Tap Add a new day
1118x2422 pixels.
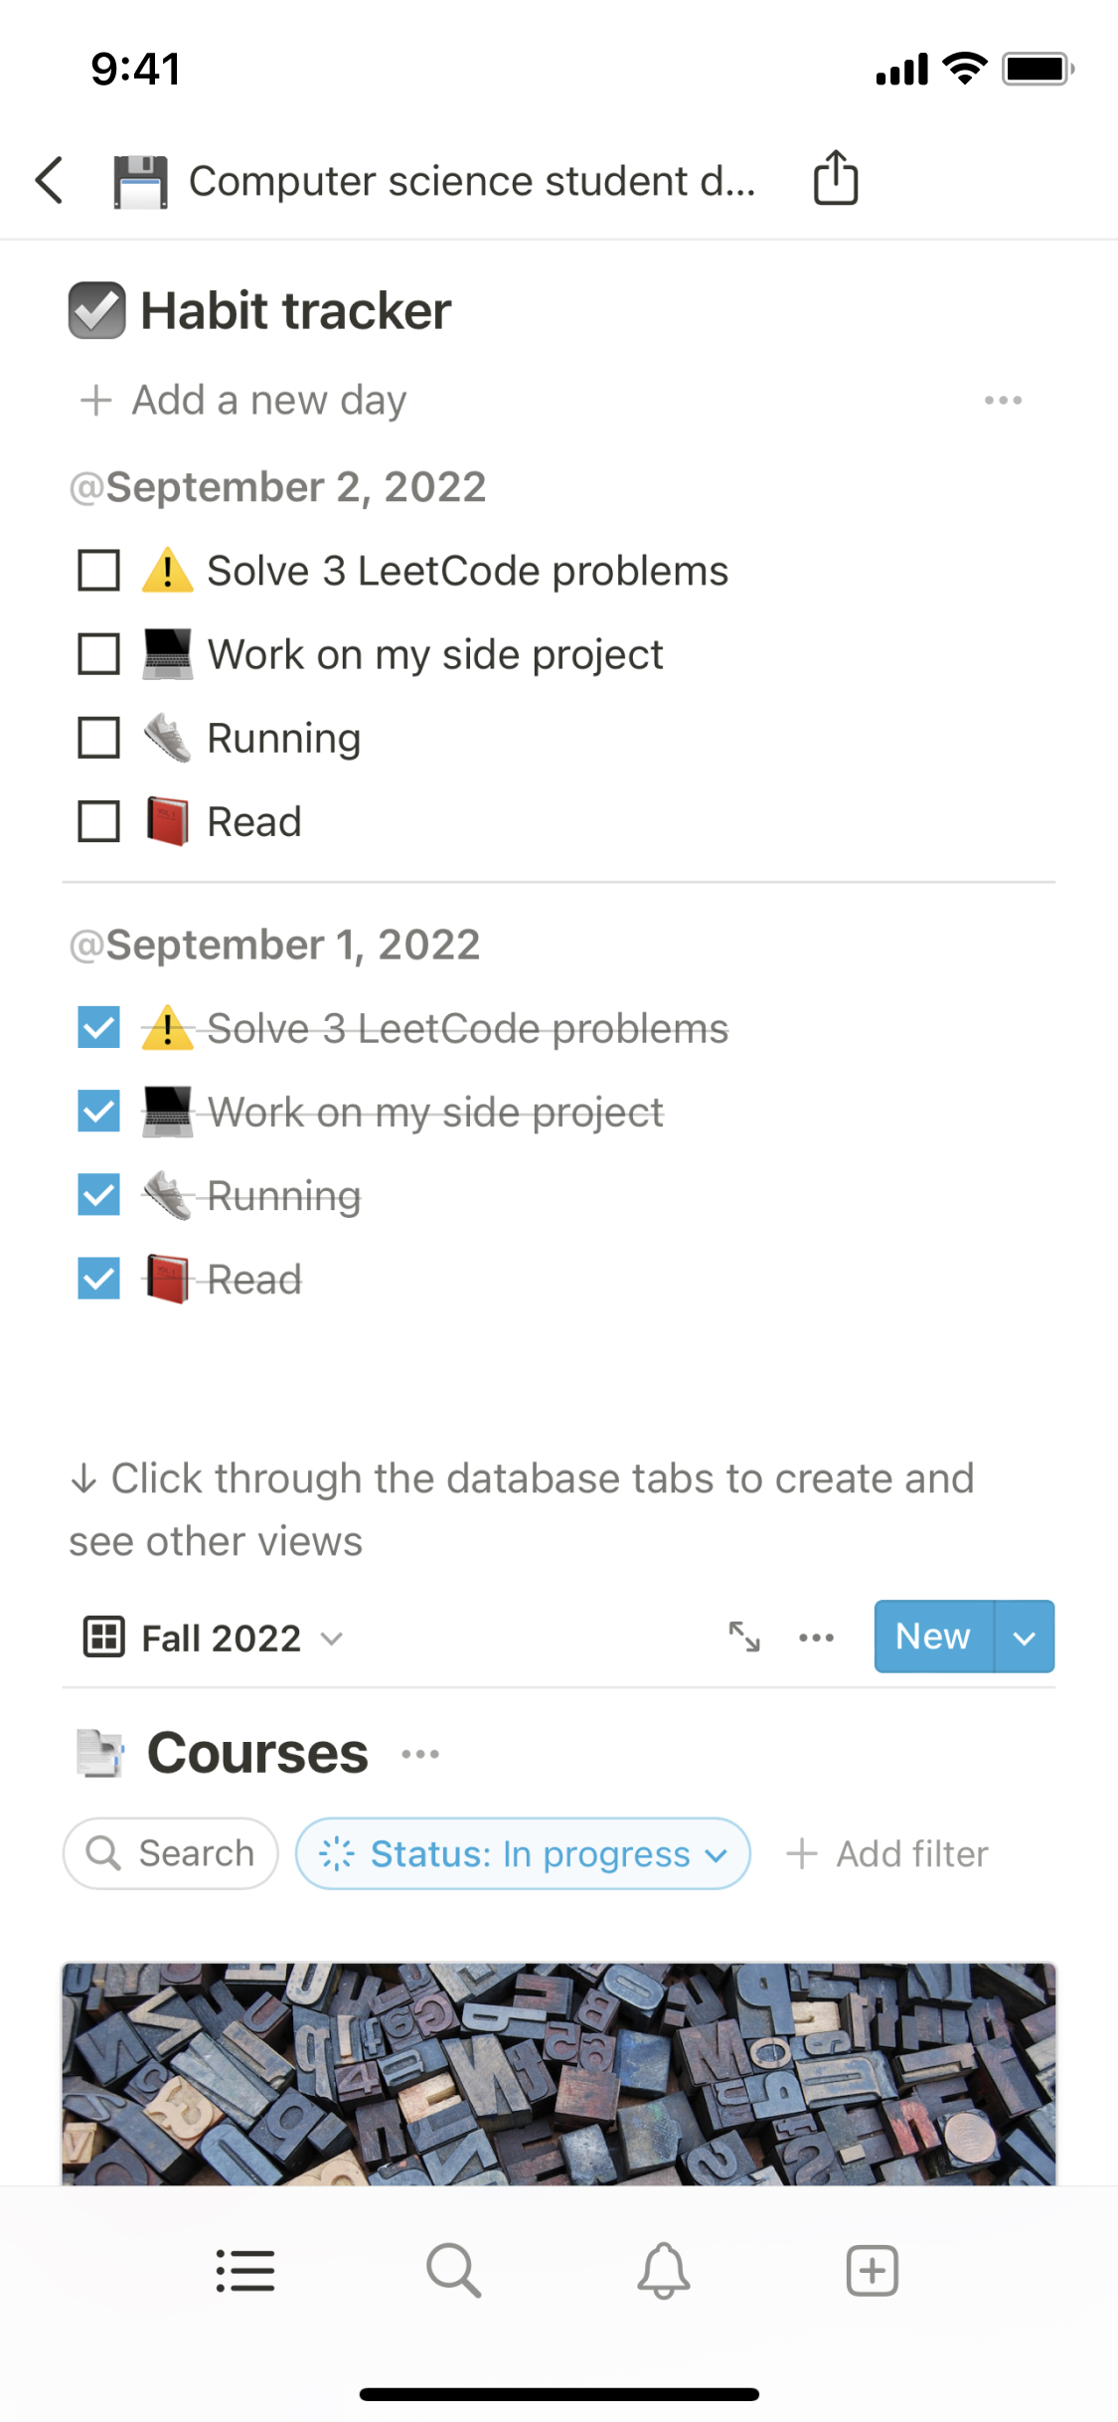click(x=241, y=400)
